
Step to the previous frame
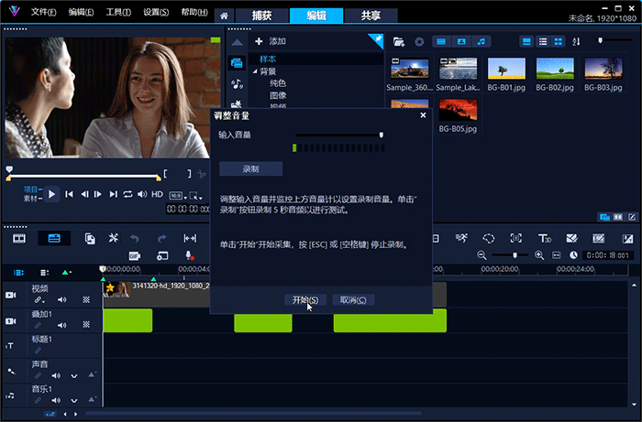pos(84,194)
